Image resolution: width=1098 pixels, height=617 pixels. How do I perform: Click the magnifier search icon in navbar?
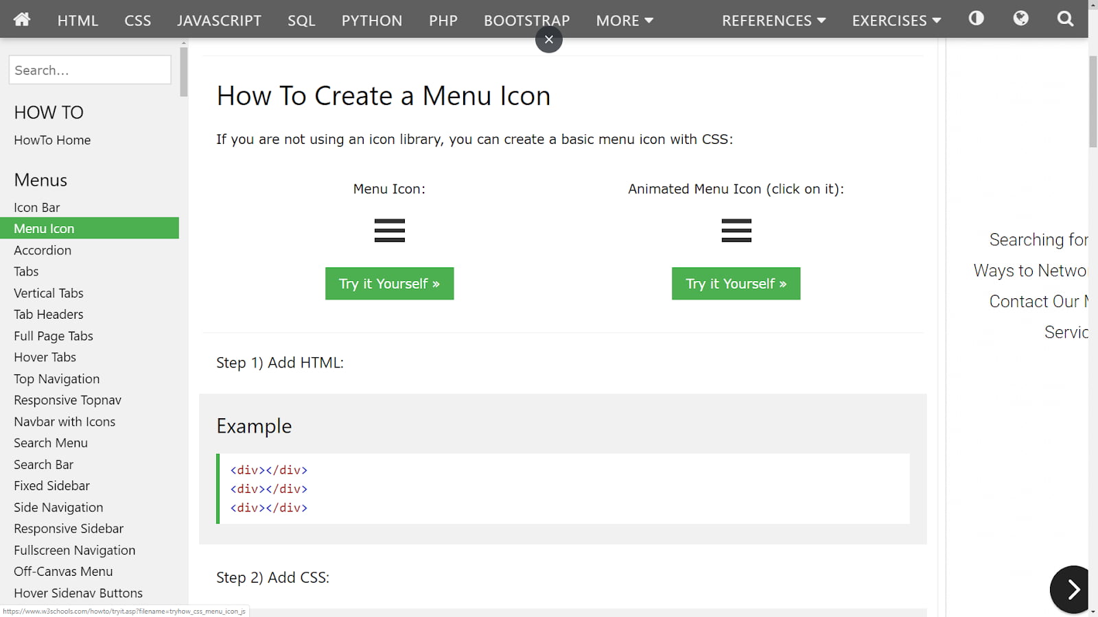(x=1065, y=19)
